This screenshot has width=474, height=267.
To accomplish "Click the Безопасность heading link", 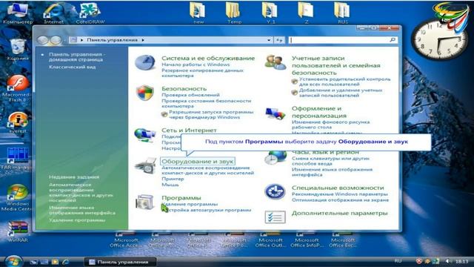I will [x=184, y=89].
